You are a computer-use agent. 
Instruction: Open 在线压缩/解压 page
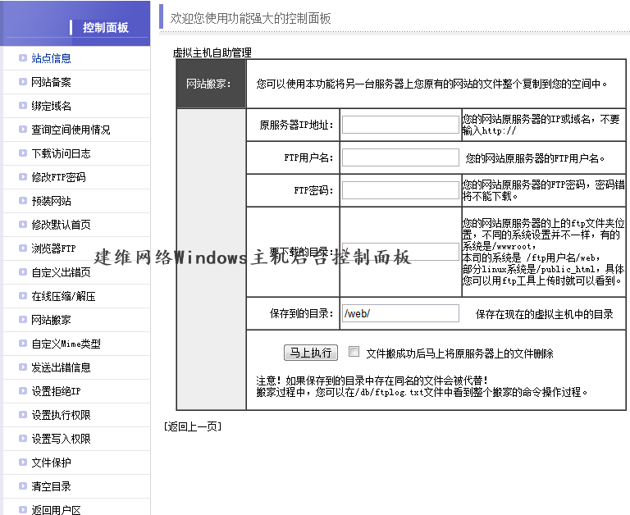63,296
